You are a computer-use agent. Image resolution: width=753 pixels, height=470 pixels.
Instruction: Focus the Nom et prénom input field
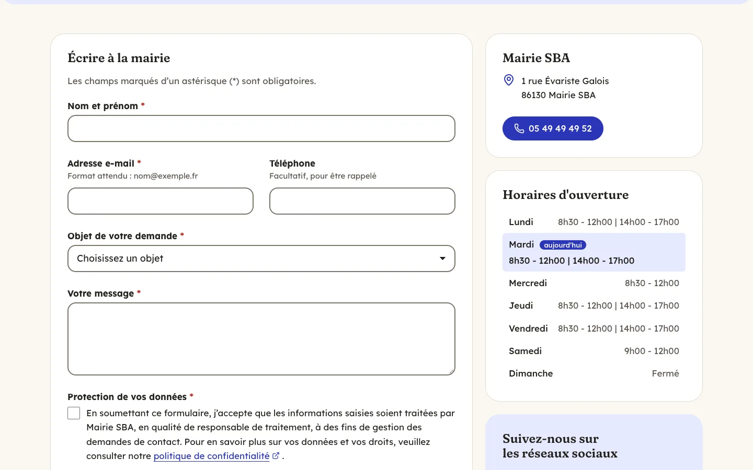261,128
